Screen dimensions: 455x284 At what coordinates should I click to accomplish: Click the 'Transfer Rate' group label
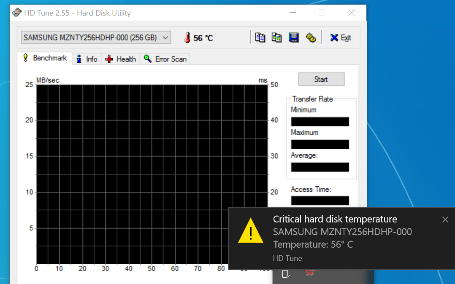click(312, 99)
